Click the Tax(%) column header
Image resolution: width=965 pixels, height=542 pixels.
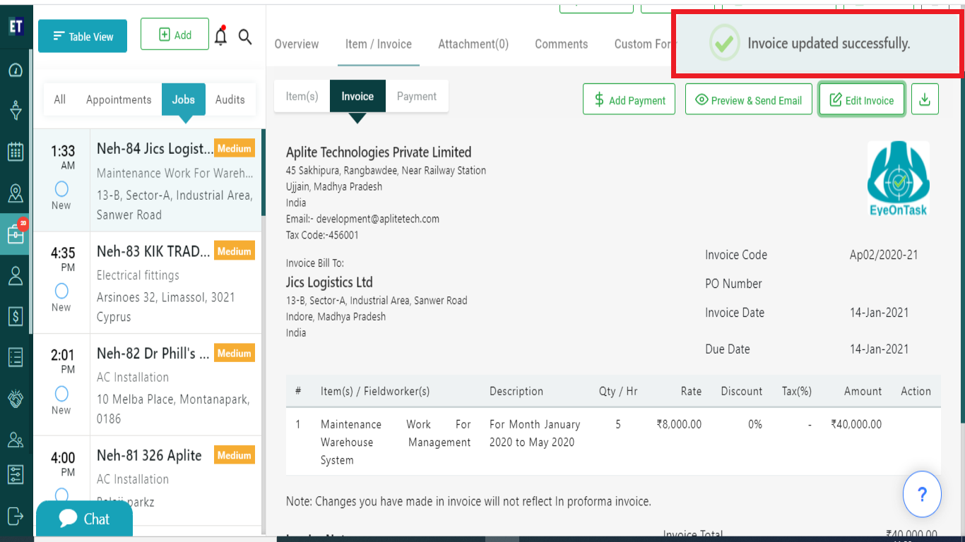pos(797,391)
